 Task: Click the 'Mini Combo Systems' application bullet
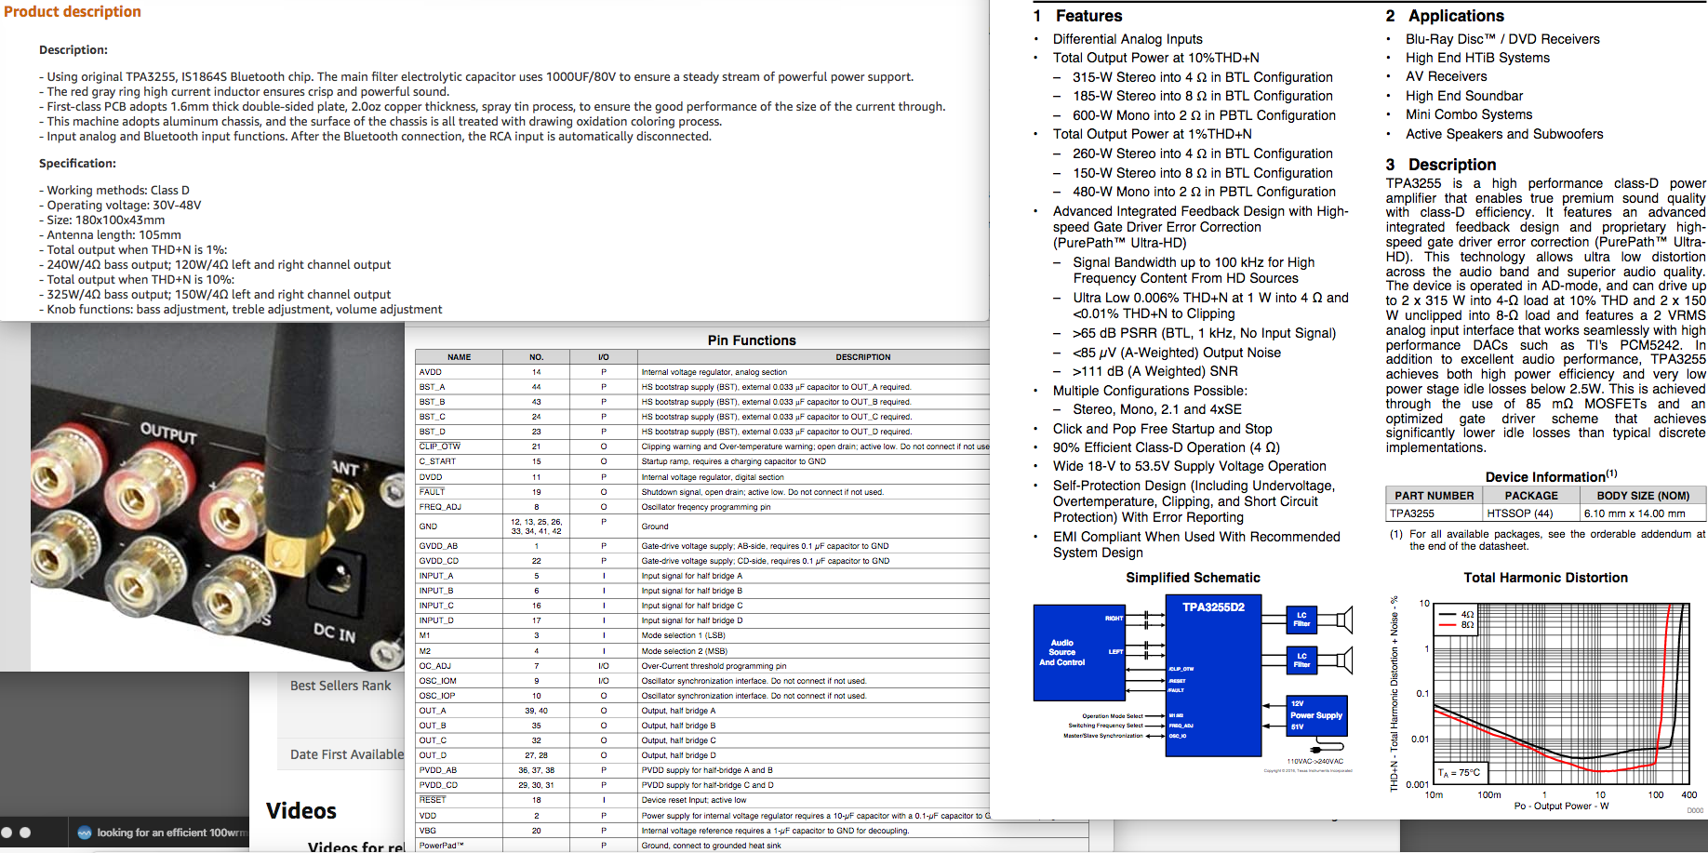1469,114
